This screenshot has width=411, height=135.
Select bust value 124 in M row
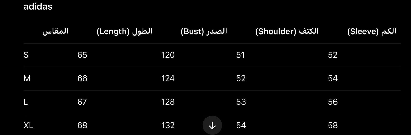point(168,78)
